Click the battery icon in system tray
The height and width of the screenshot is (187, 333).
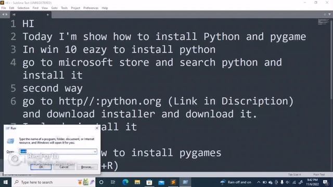point(265,182)
